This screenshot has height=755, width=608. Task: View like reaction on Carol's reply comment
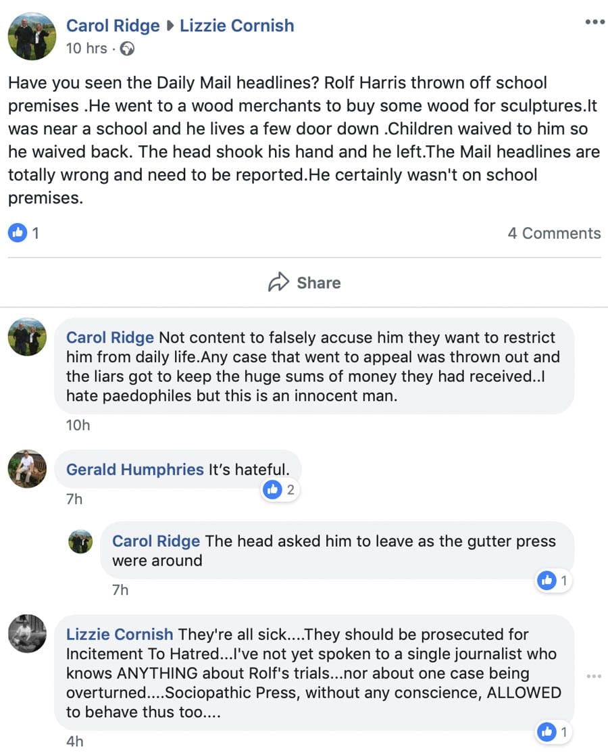554,580
